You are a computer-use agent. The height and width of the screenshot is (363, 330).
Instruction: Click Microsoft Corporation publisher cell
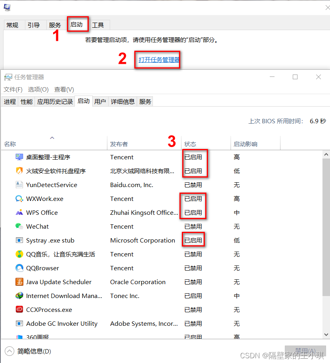(143, 241)
